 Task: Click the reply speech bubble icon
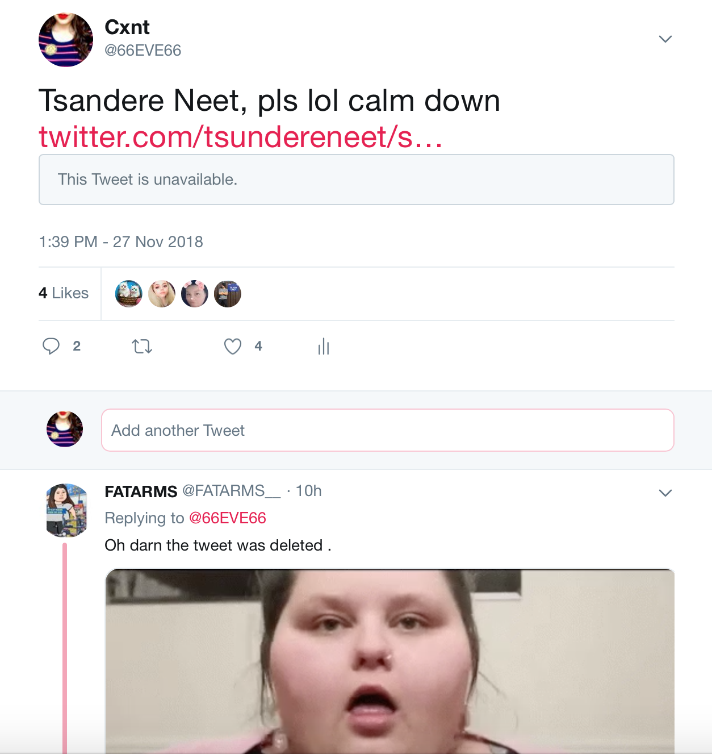[51, 346]
